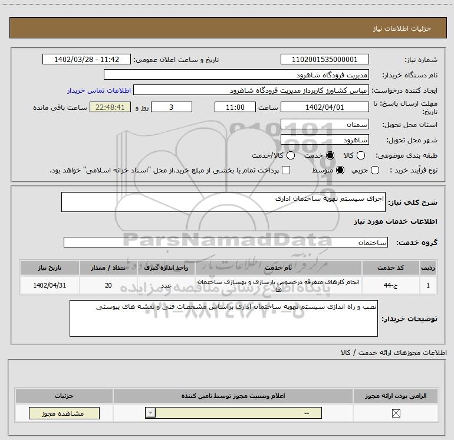Open the license status dropdown arrow
Viewport: 454px width, 440px height.
pyautogui.click(x=150, y=413)
